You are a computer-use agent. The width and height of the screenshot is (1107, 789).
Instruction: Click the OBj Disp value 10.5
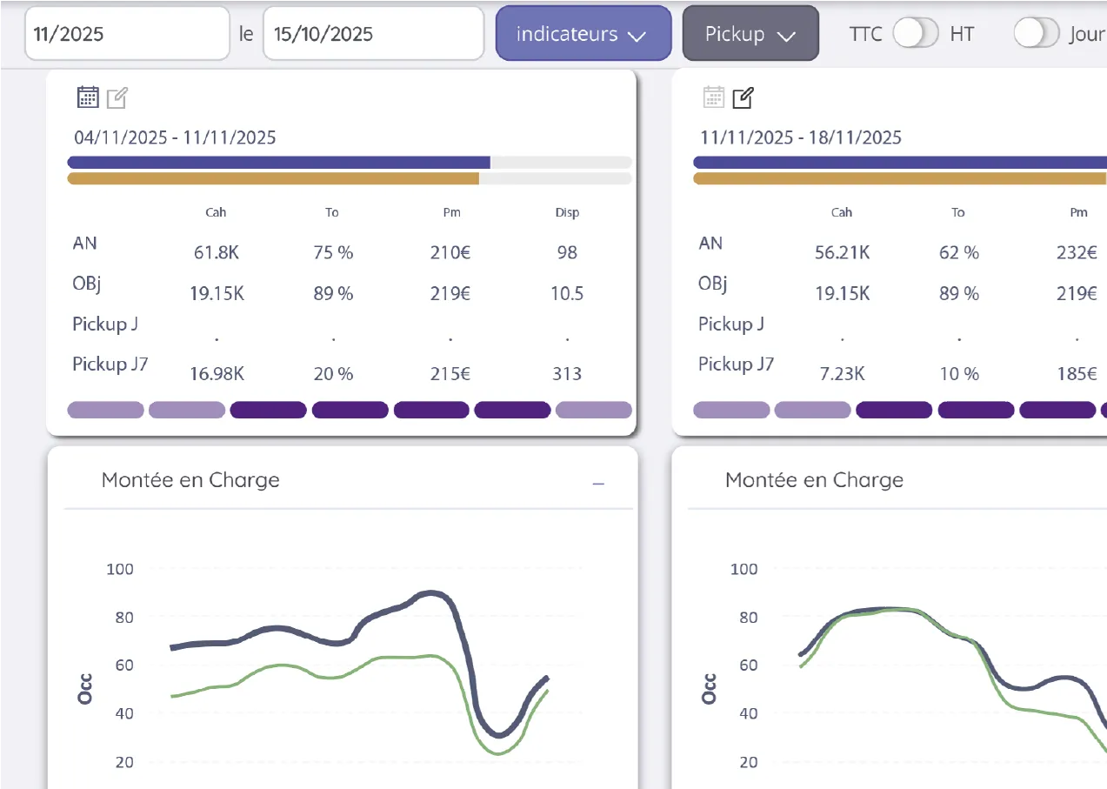[x=567, y=294]
